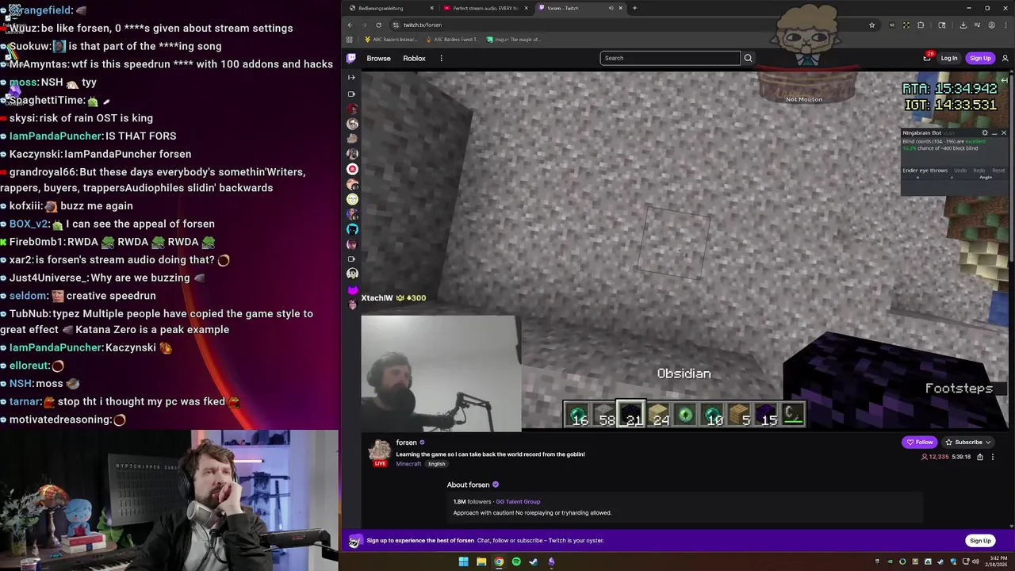Open a new browser tab
The height and width of the screenshot is (571, 1015).
click(634, 8)
